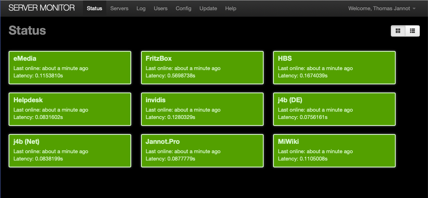Click the SERVER MONITOR brand logo
The width and height of the screenshot is (428, 198).
click(42, 8)
